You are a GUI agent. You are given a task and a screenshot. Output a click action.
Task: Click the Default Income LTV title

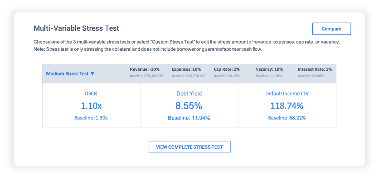point(287,94)
